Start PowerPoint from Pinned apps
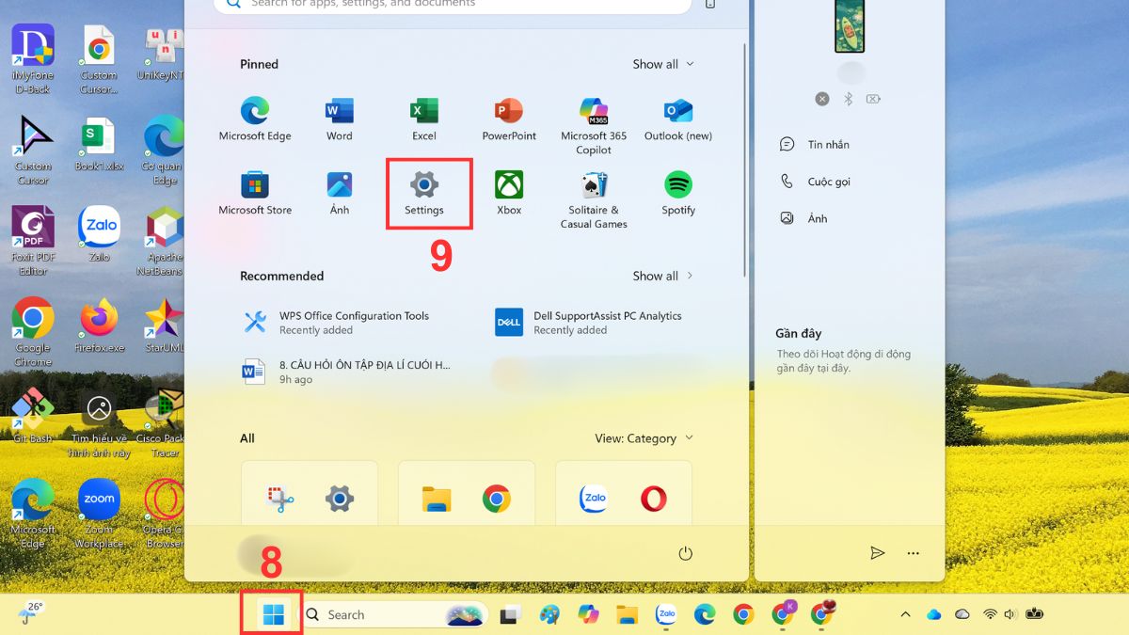This screenshot has width=1129, height=635. coord(509,119)
